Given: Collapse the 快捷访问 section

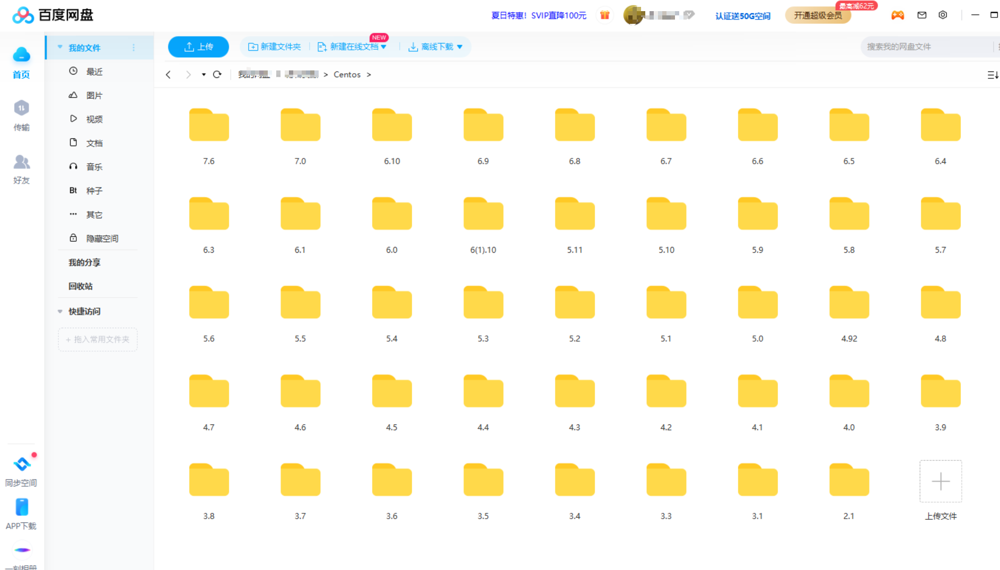Looking at the screenshot, I should [x=59, y=311].
